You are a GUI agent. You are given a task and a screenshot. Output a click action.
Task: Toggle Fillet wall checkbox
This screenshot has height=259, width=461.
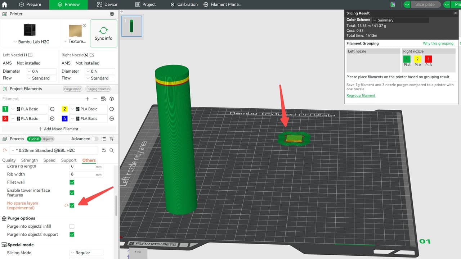pos(72,182)
